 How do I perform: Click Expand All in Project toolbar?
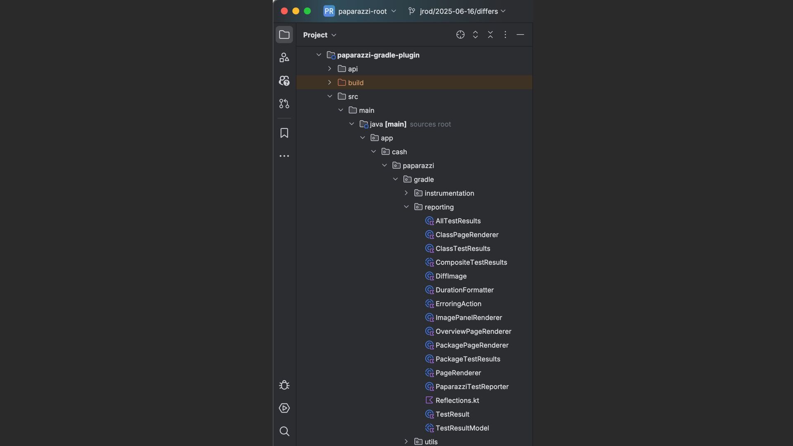[475, 35]
